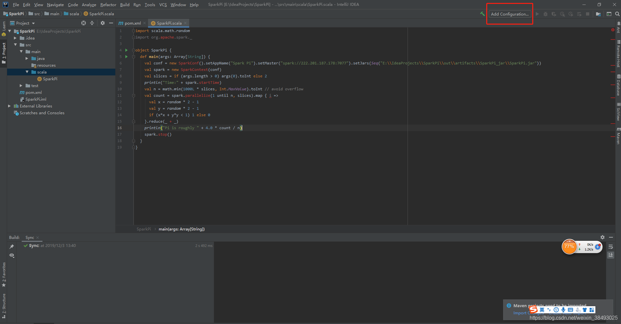This screenshot has height=324, width=621.
Task: Click the pin icon in Build panel
Action: [x=12, y=247]
